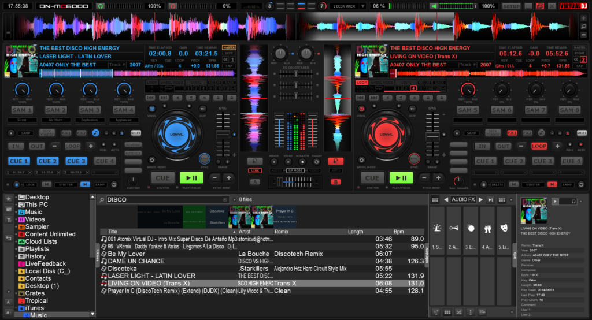592x320 pixels.
Task: Click right deck lock icon beside DELETE
Action: click(484, 184)
